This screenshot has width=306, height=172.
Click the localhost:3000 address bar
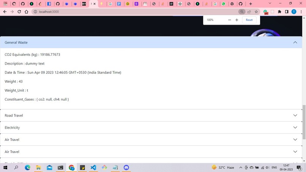pos(135,12)
